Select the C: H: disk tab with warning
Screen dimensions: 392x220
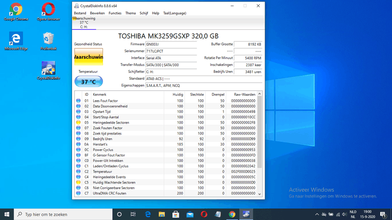click(x=84, y=22)
